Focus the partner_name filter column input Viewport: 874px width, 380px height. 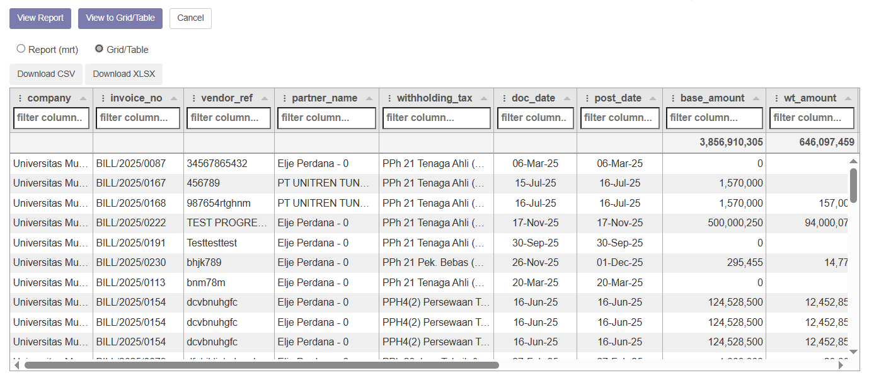(x=326, y=118)
